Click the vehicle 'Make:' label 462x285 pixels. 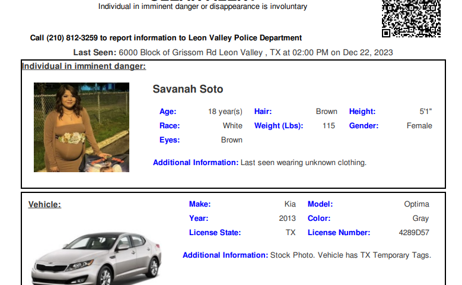coord(200,204)
